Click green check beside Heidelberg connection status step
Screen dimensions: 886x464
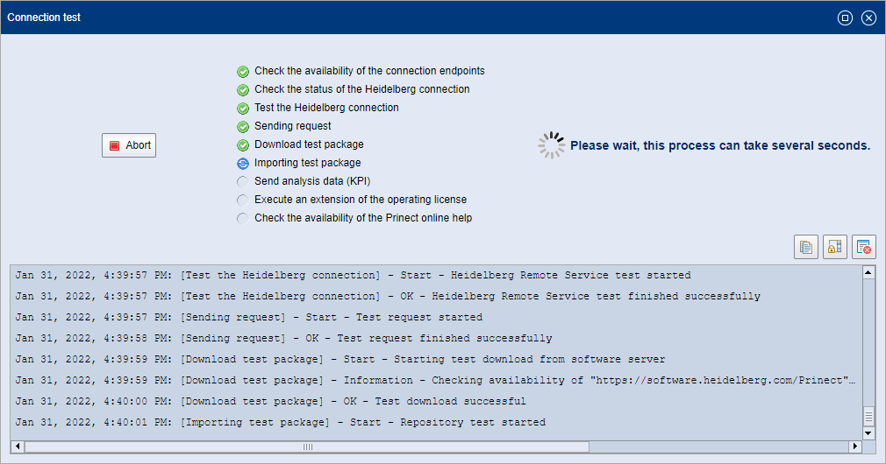[x=242, y=89]
